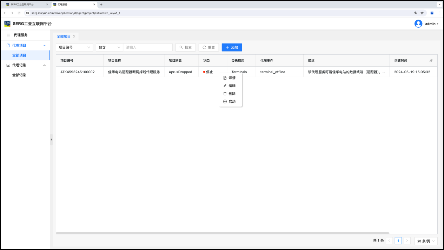
Task: Click the admin user avatar icon
Action: click(418, 24)
